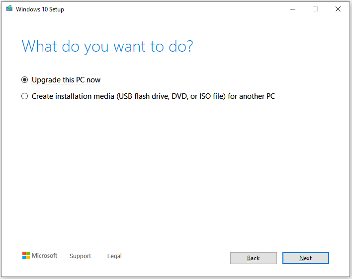Select the Upgrade this PC now radio button
This screenshot has height=279, width=352.
coord(25,80)
